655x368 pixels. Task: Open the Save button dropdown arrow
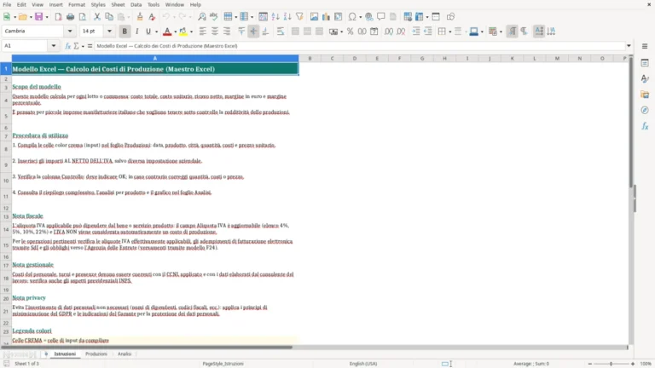pyautogui.click(x=47, y=17)
